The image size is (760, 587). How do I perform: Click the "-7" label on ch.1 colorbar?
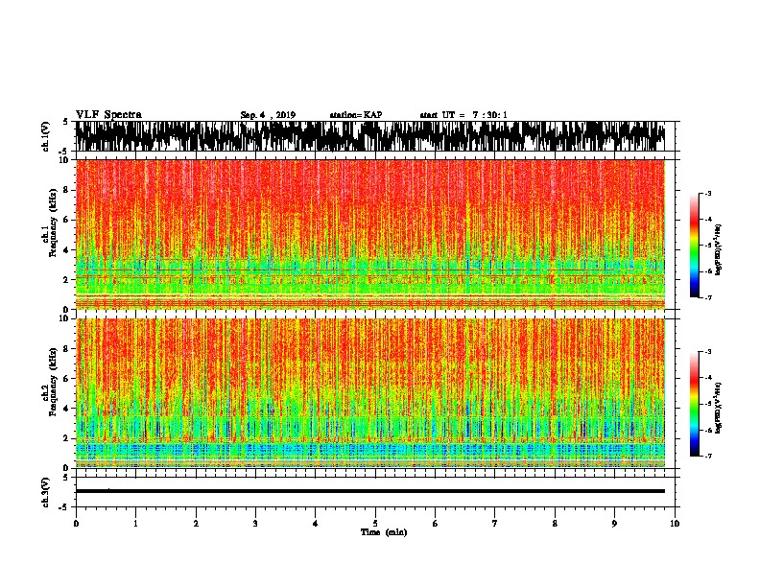tap(707, 297)
